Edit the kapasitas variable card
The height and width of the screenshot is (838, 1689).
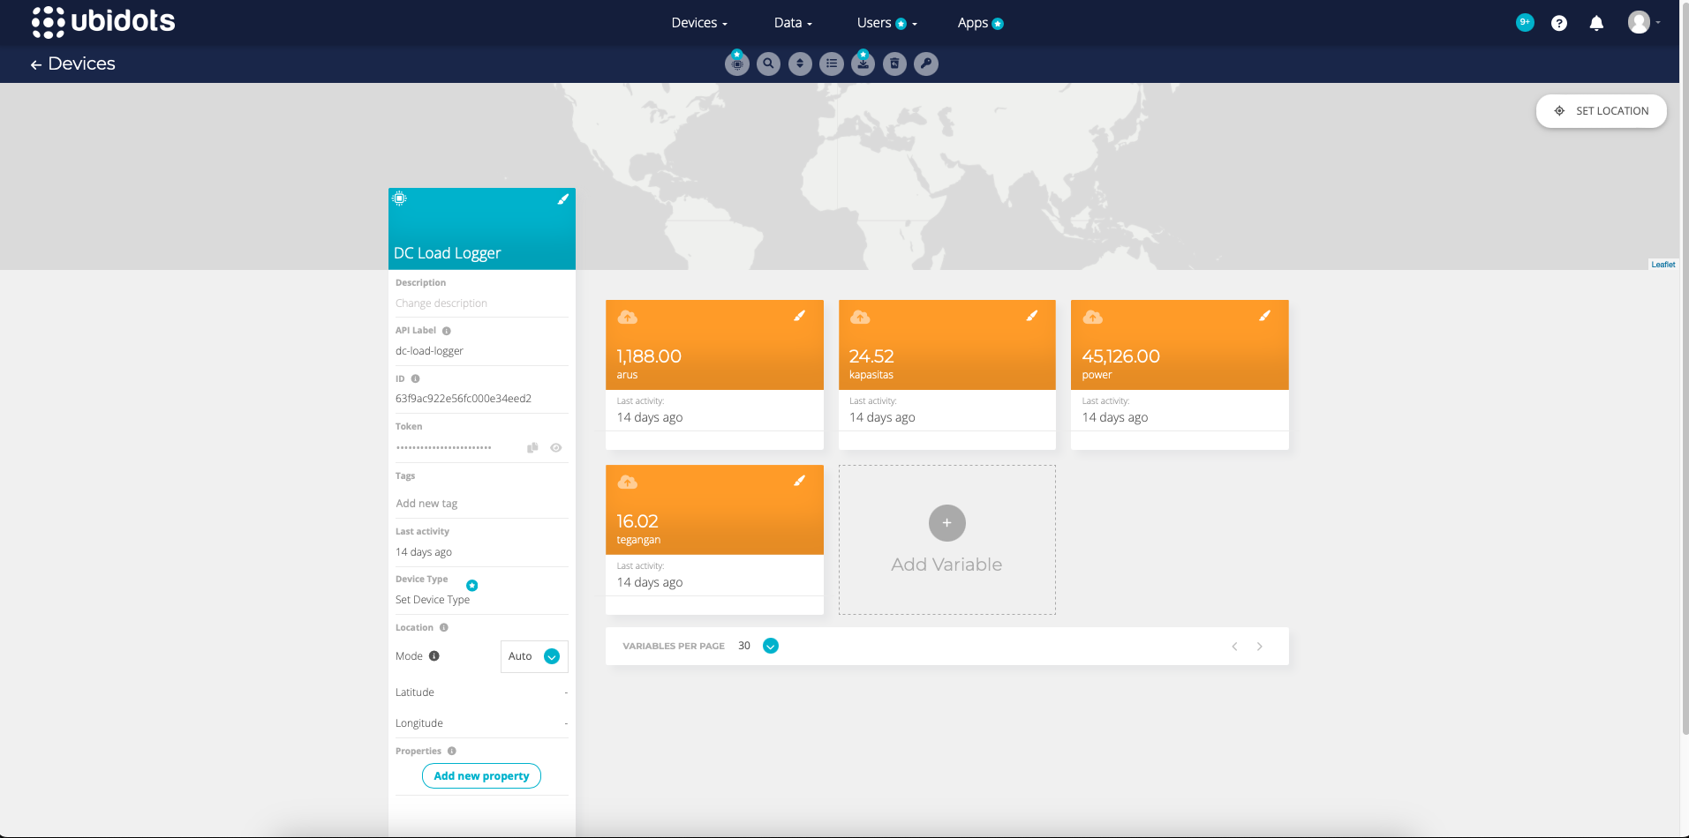(1031, 316)
